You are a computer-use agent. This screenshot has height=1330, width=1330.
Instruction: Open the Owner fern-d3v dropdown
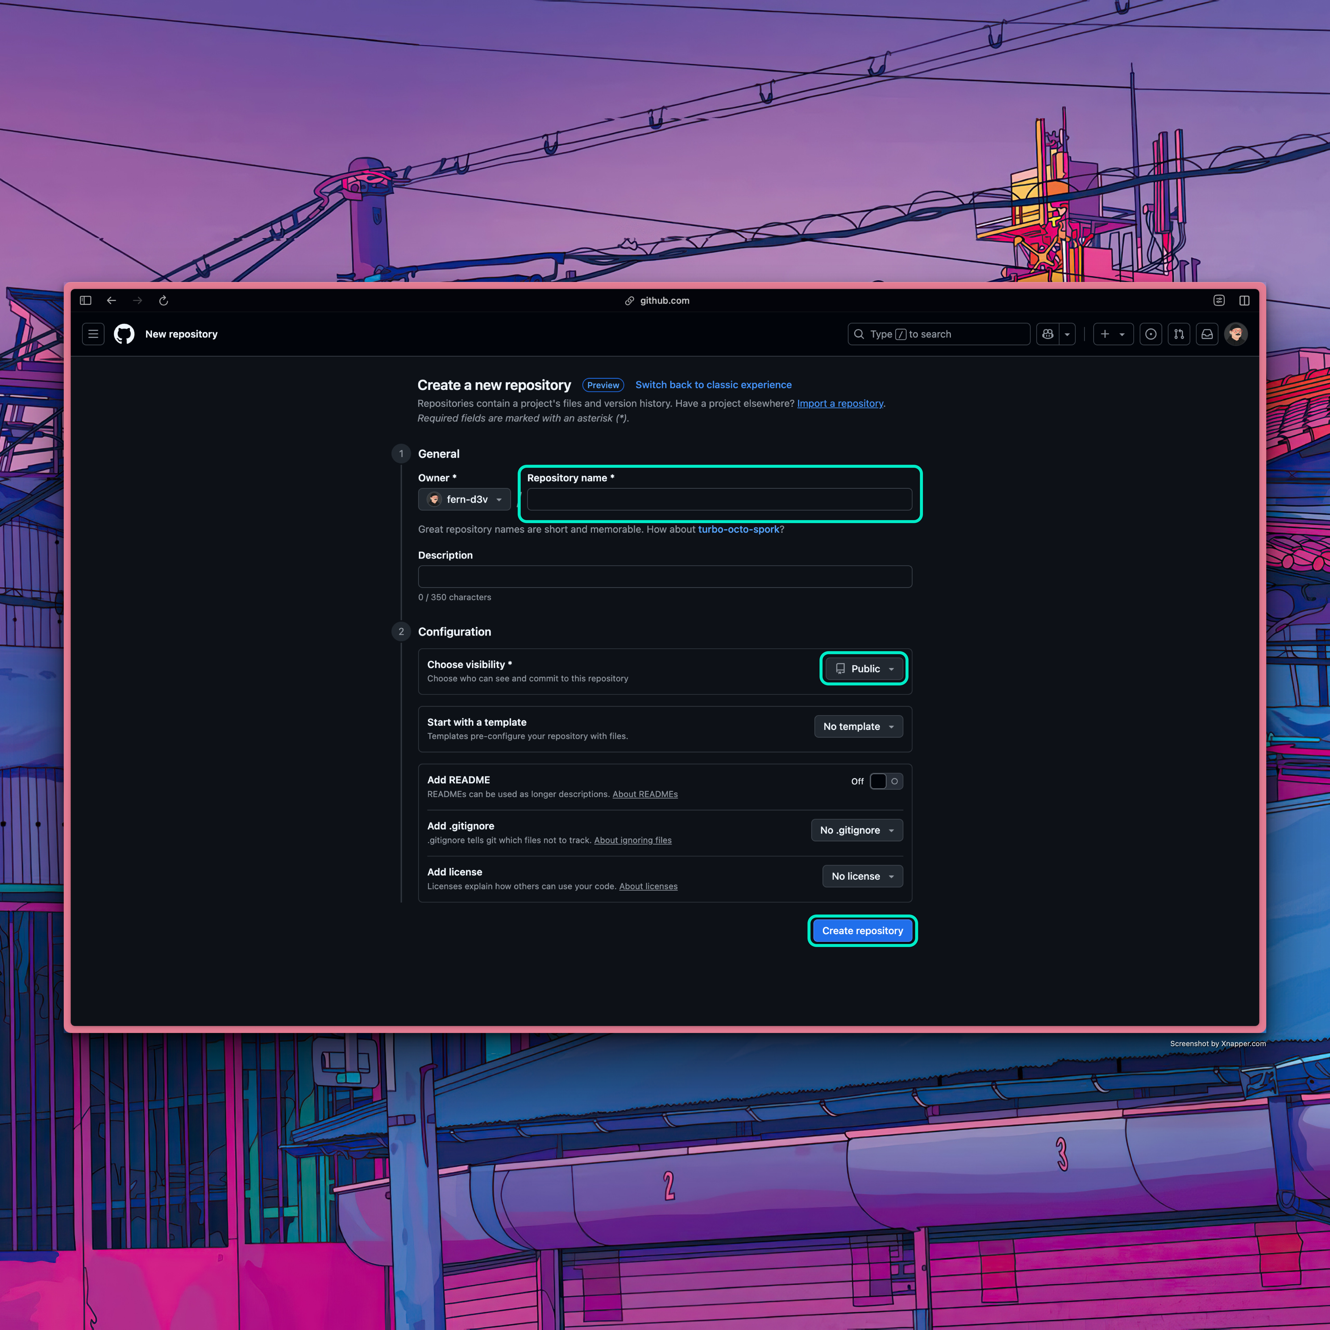click(x=464, y=499)
